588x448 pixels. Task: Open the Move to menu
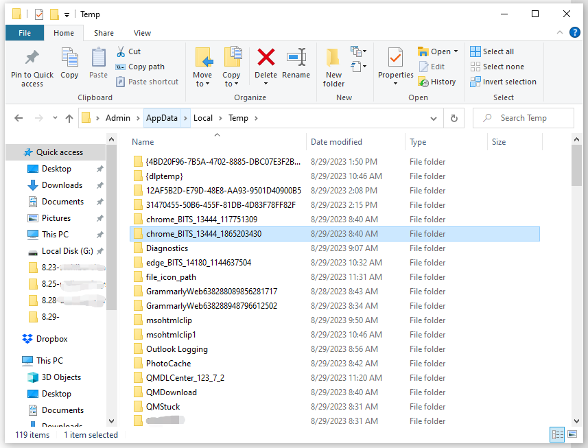202,67
